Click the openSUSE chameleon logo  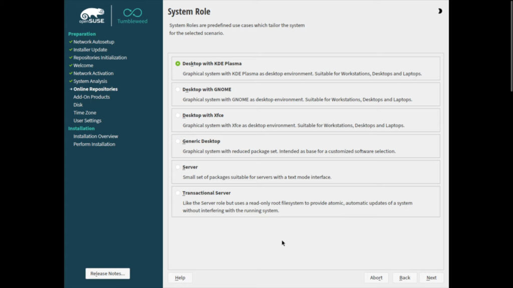(x=92, y=15)
